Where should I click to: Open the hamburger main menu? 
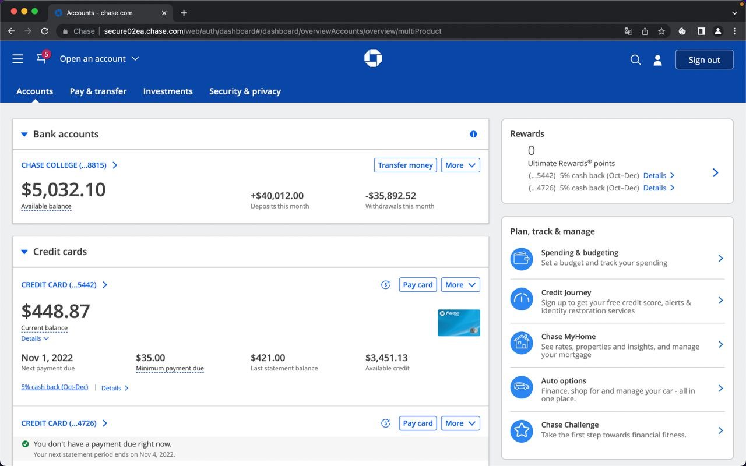[x=17, y=59]
